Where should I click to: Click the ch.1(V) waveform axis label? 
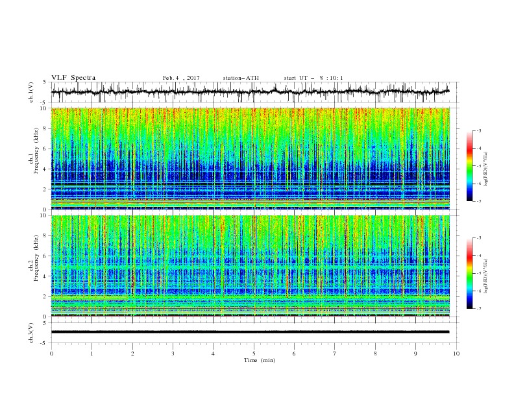(31, 92)
